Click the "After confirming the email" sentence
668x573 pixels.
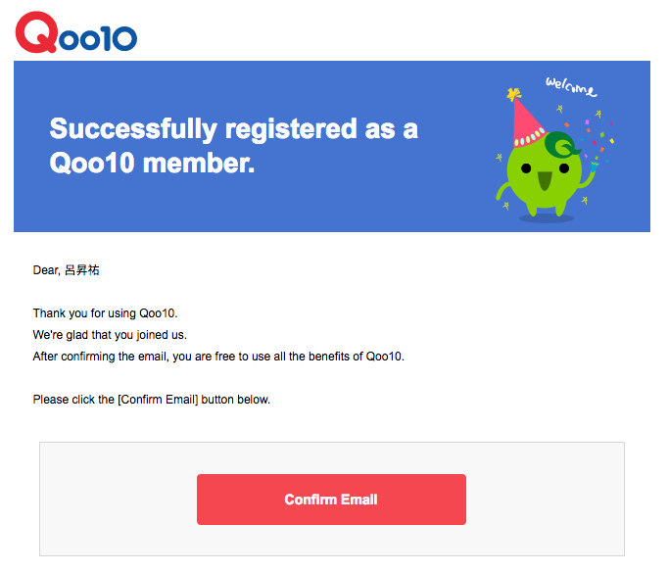[218, 357]
